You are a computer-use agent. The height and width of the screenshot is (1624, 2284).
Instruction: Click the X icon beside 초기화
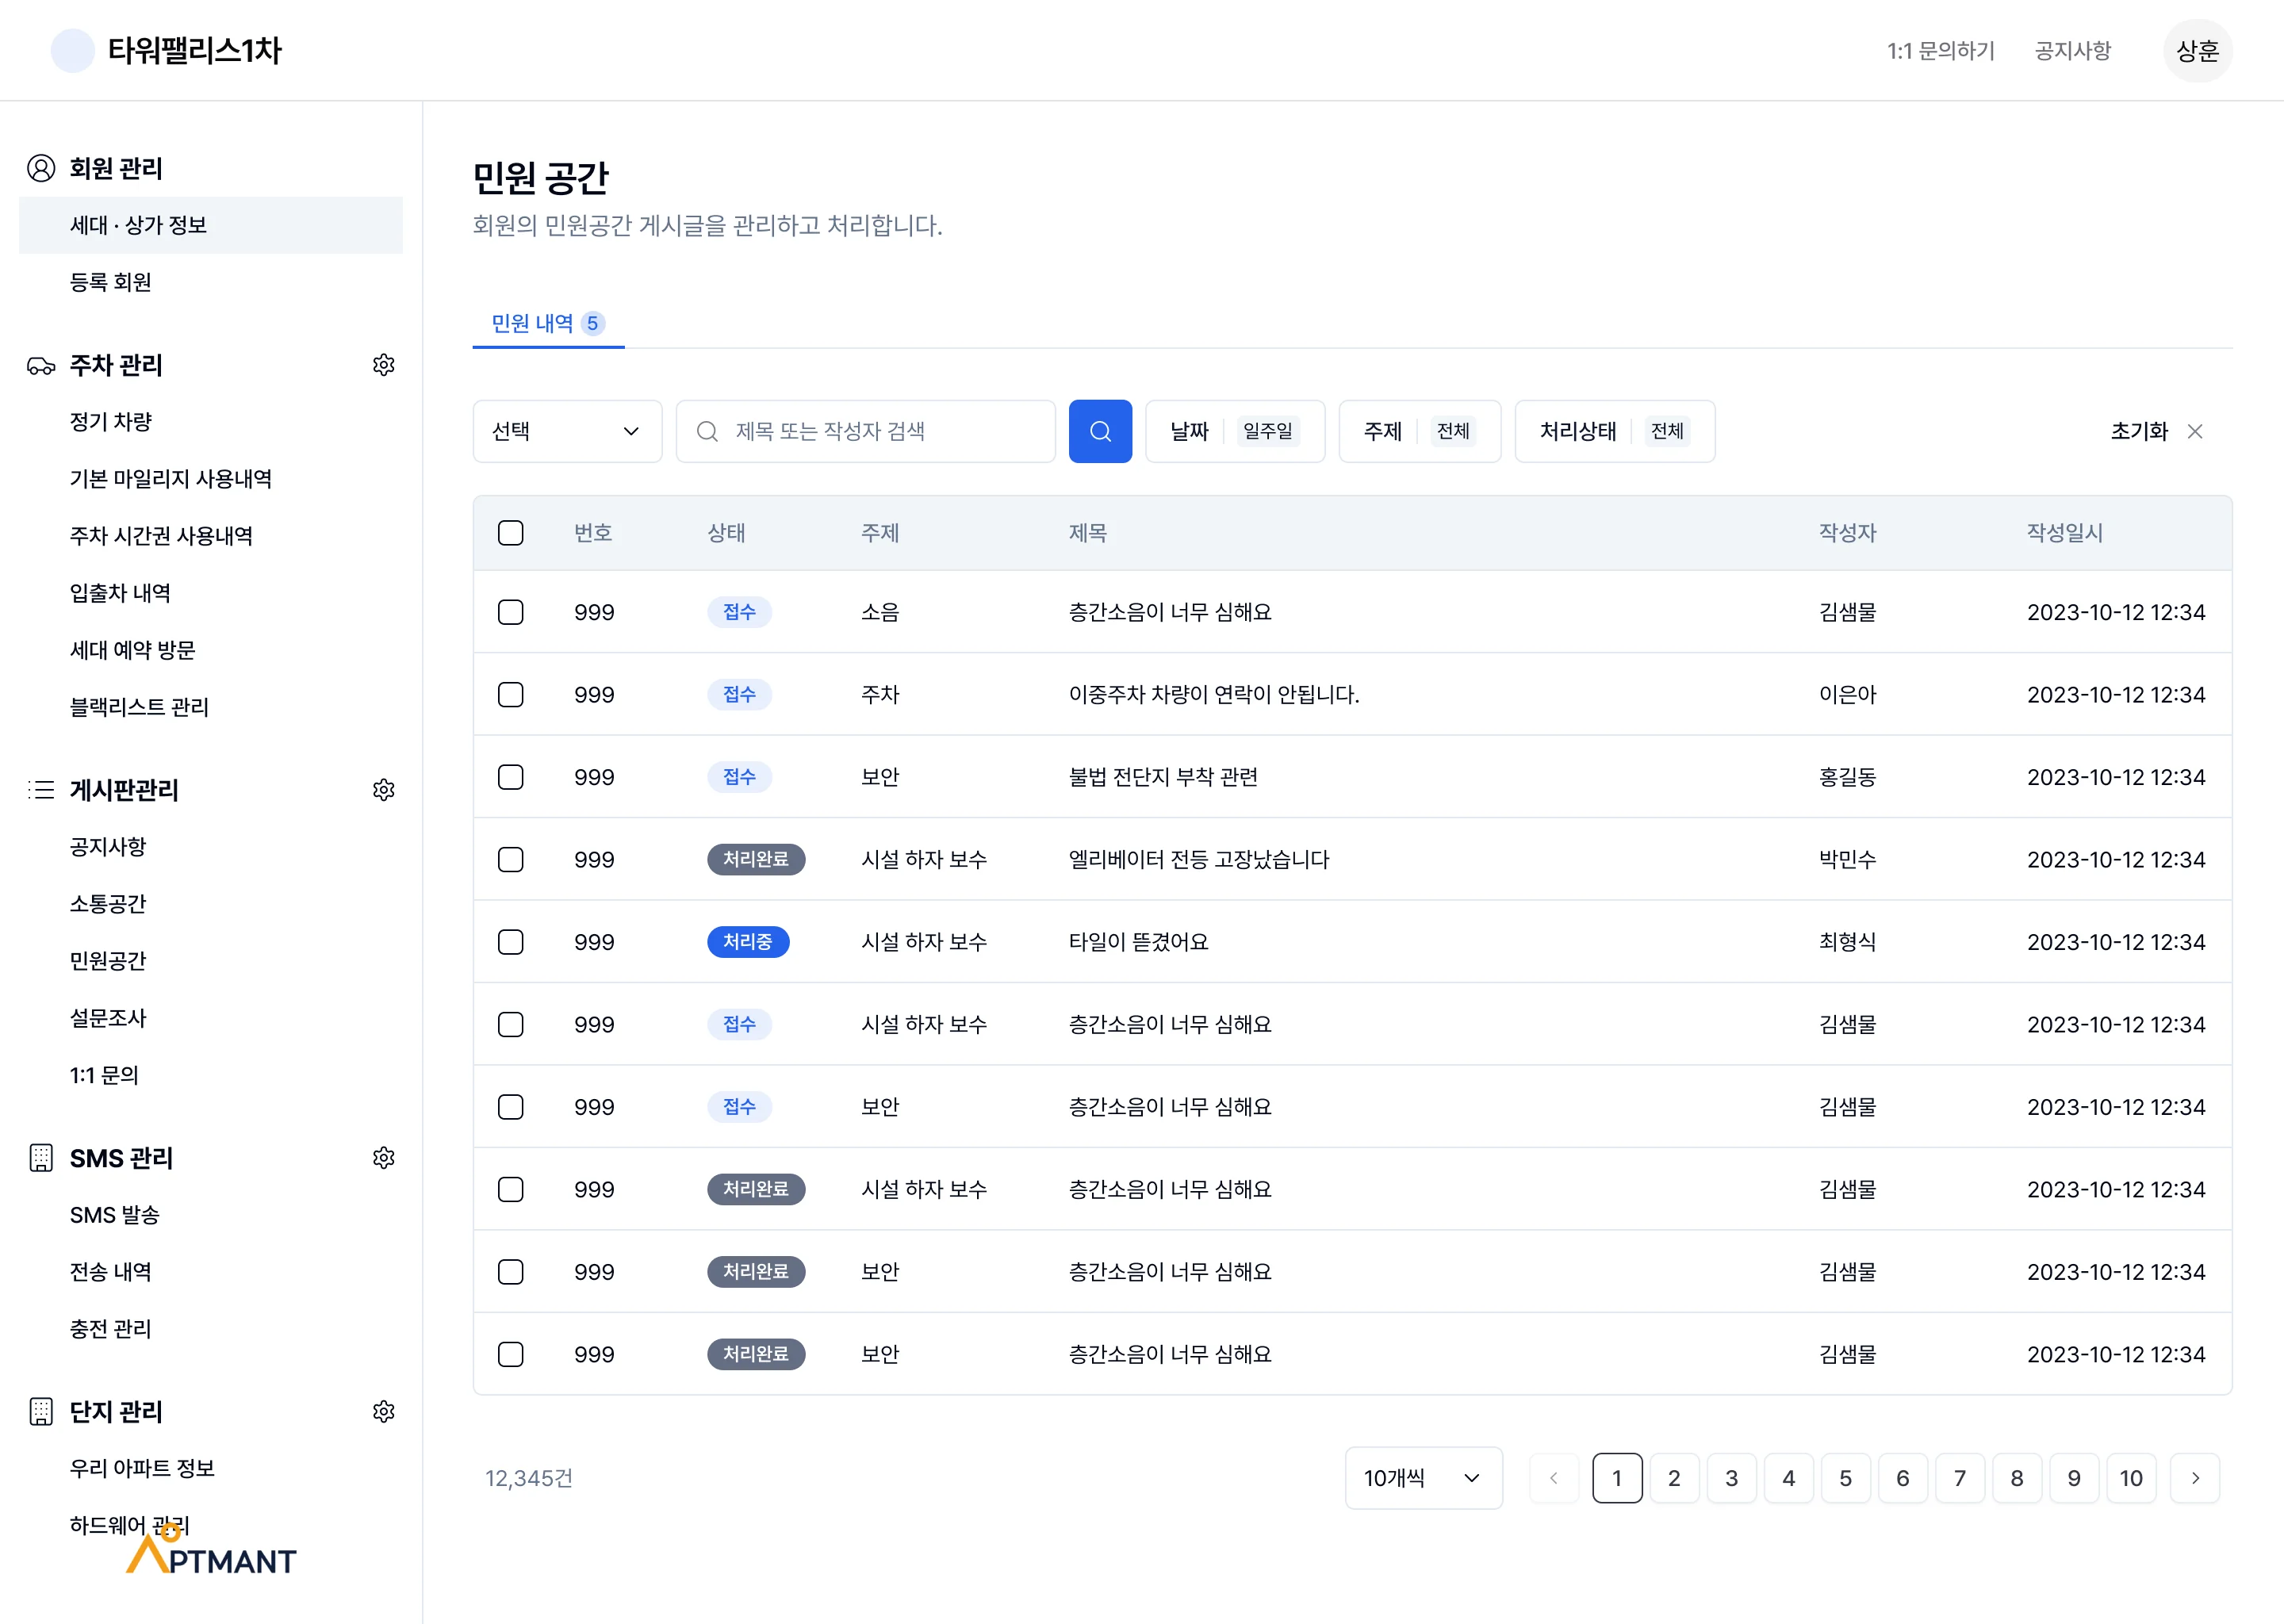pos(2194,431)
